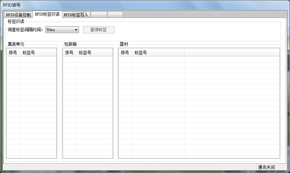
Task: Click the first empty row in 集装单元 list
Action: pos(31,59)
